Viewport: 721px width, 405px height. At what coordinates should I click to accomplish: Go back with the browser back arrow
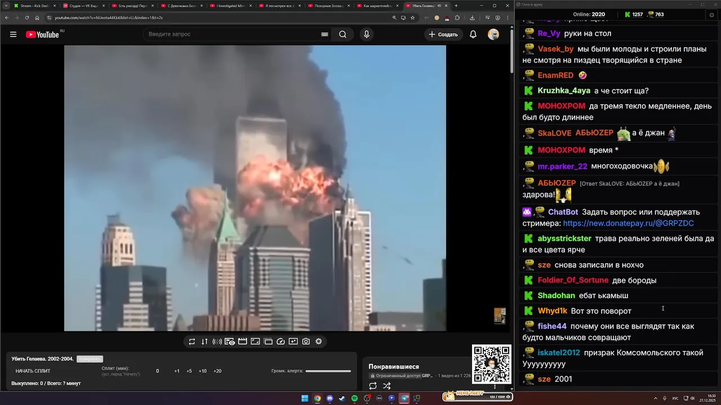(7, 17)
